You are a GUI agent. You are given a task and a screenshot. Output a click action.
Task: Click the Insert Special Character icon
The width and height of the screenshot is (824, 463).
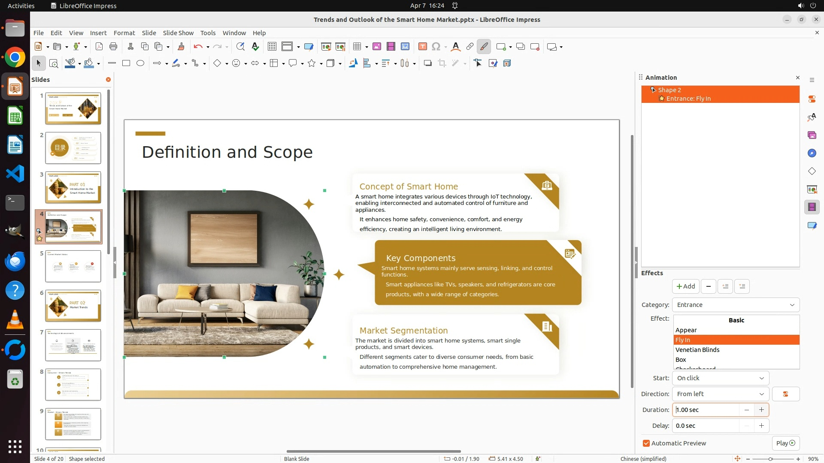coord(436,47)
